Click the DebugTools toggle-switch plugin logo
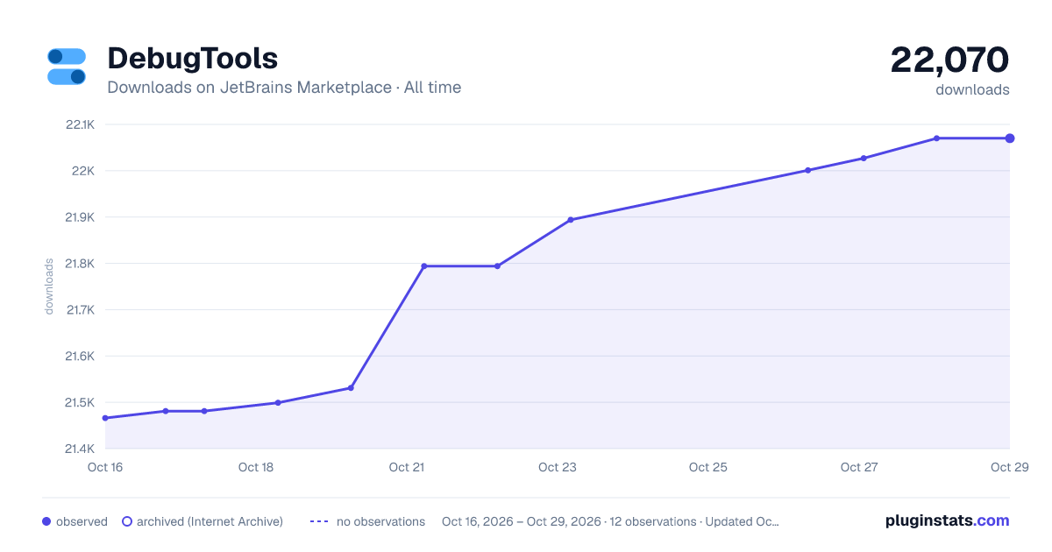Screen dimensions: 1052x552 67,67
